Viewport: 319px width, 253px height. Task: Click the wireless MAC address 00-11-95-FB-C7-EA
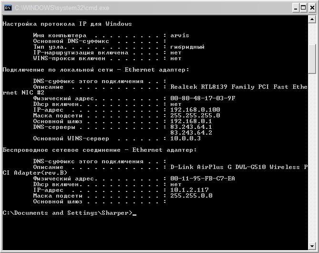[x=203, y=179]
